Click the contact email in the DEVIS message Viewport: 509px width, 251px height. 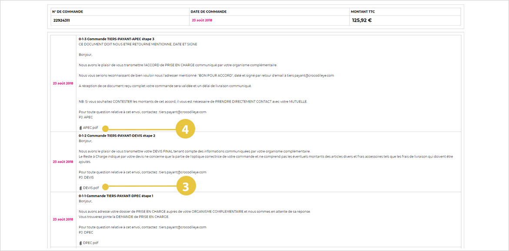(183, 172)
